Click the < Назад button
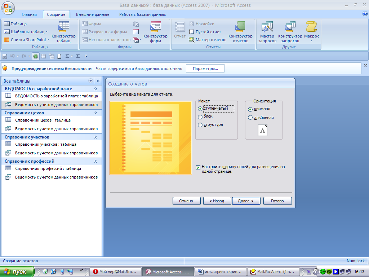Image resolution: width=369 pixels, height=277 pixels. [217, 201]
